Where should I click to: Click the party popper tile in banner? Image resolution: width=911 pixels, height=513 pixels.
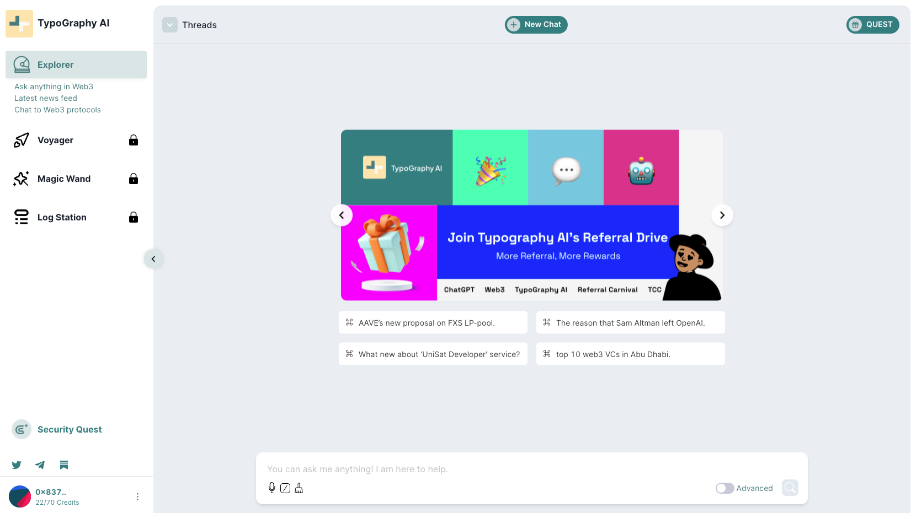[x=491, y=168]
